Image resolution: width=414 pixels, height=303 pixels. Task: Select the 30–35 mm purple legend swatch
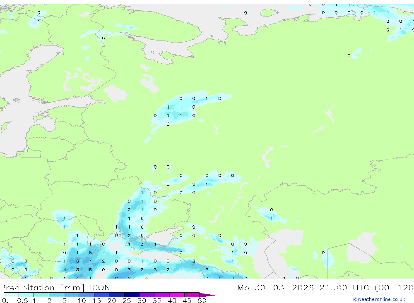147,295
